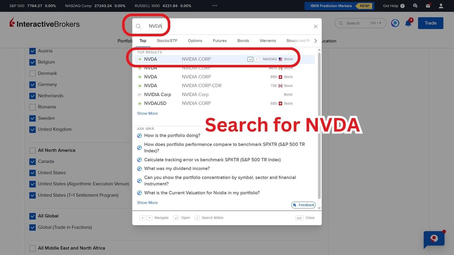Image resolution: width=454 pixels, height=255 pixels.
Task: Check the All North America checkbox
Action: pyautogui.click(x=33, y=150)
